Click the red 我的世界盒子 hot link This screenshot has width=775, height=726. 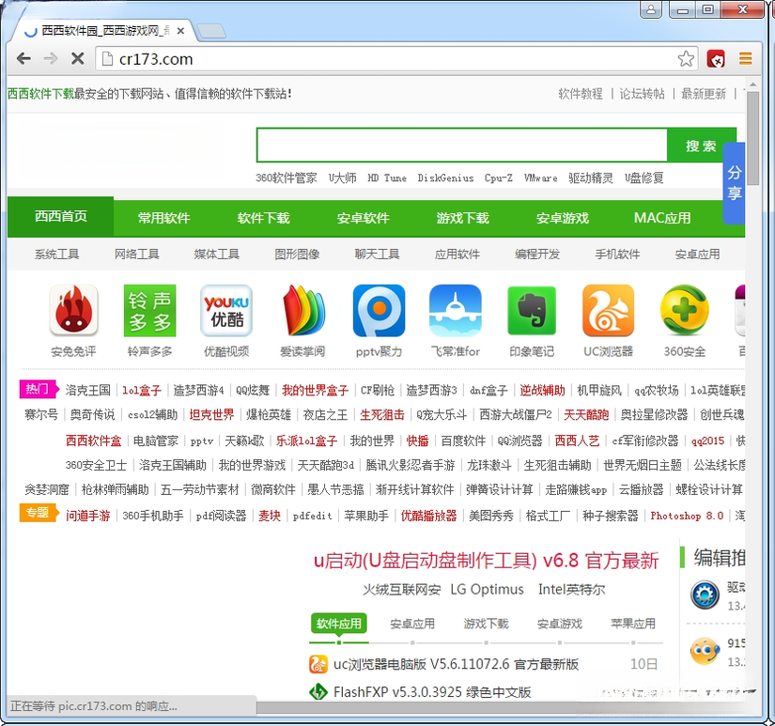pyautogui.click(x=315, y=391)
